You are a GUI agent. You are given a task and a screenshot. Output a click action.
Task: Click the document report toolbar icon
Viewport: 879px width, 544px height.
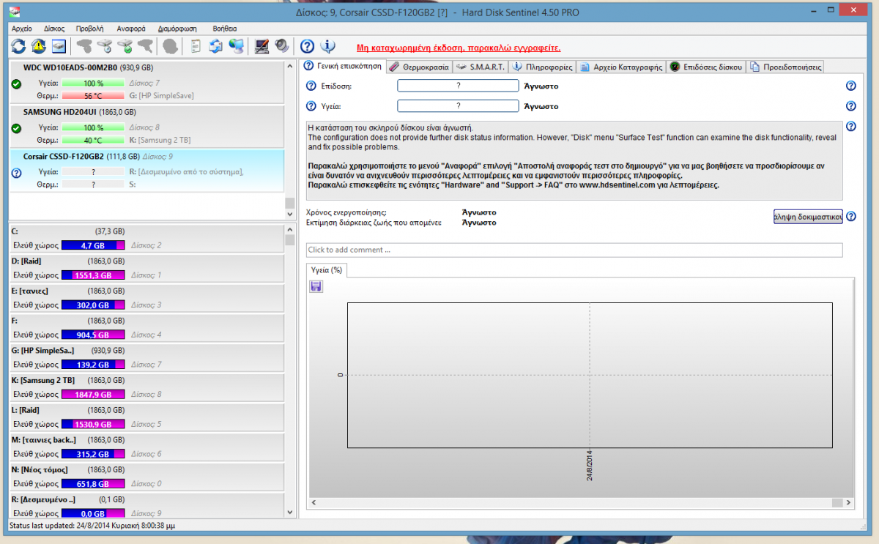[x=196, y=46]
